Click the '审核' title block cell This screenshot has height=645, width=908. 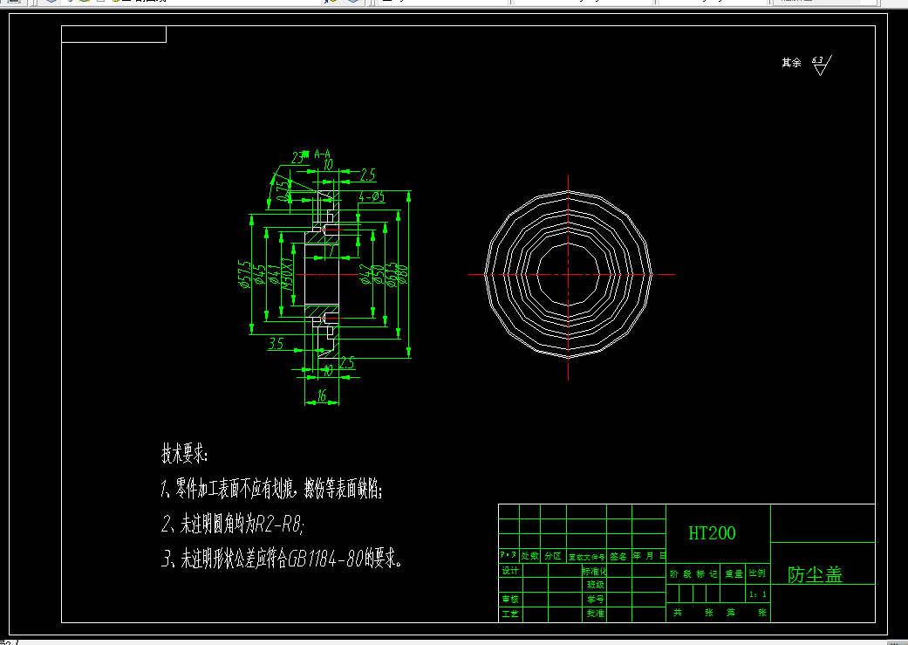pos(510,600)
